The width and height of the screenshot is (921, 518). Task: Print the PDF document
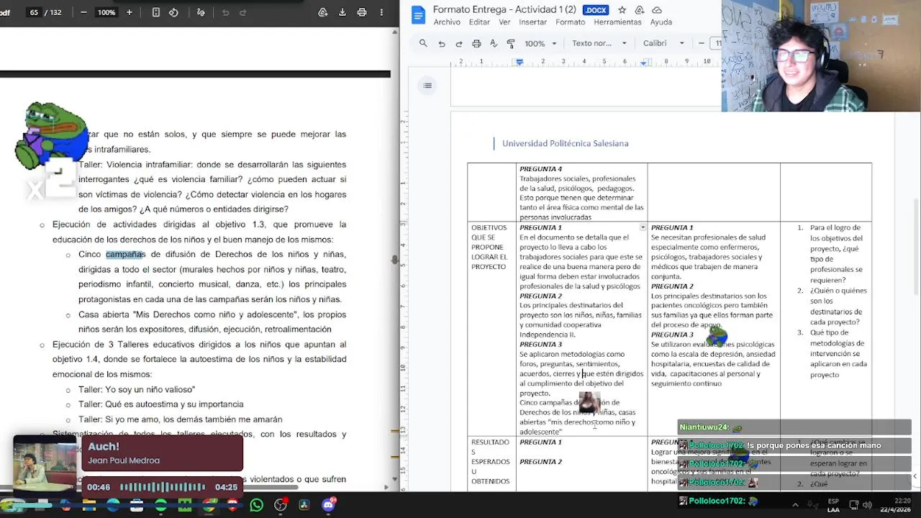[362, 12]
